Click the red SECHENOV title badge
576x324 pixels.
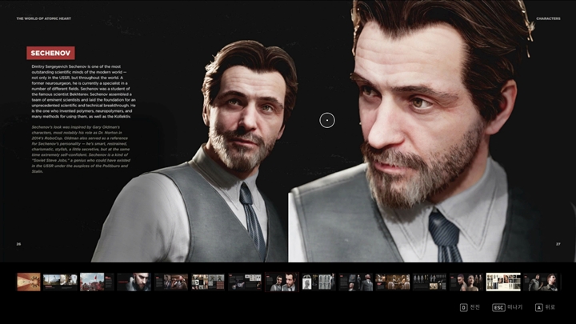coord(51,53)
